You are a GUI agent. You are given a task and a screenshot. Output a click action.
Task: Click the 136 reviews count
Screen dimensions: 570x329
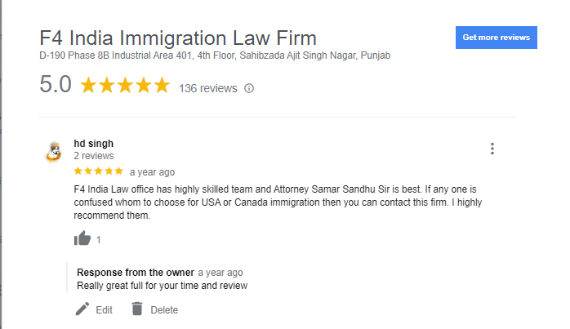coord(207,88)
